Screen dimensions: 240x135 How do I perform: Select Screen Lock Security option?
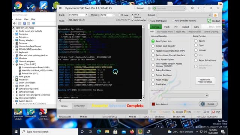tap(153, 46)
